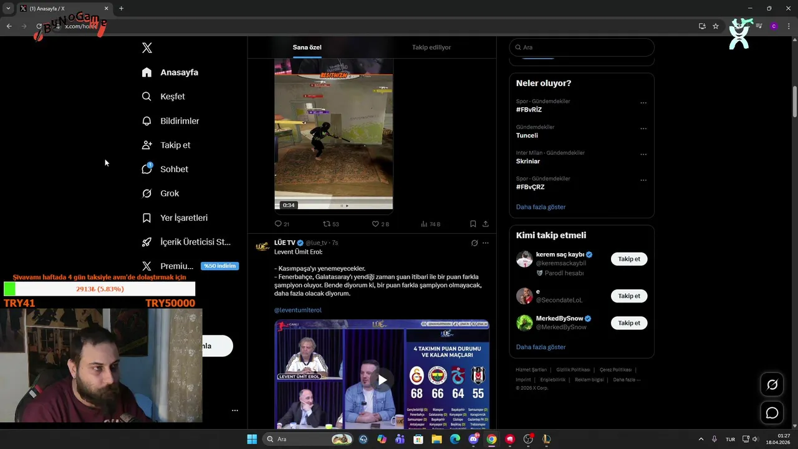798x449 pixels.
Task: Open Gizlilik Politikası footer link
Action: click(x=573, y=370)
